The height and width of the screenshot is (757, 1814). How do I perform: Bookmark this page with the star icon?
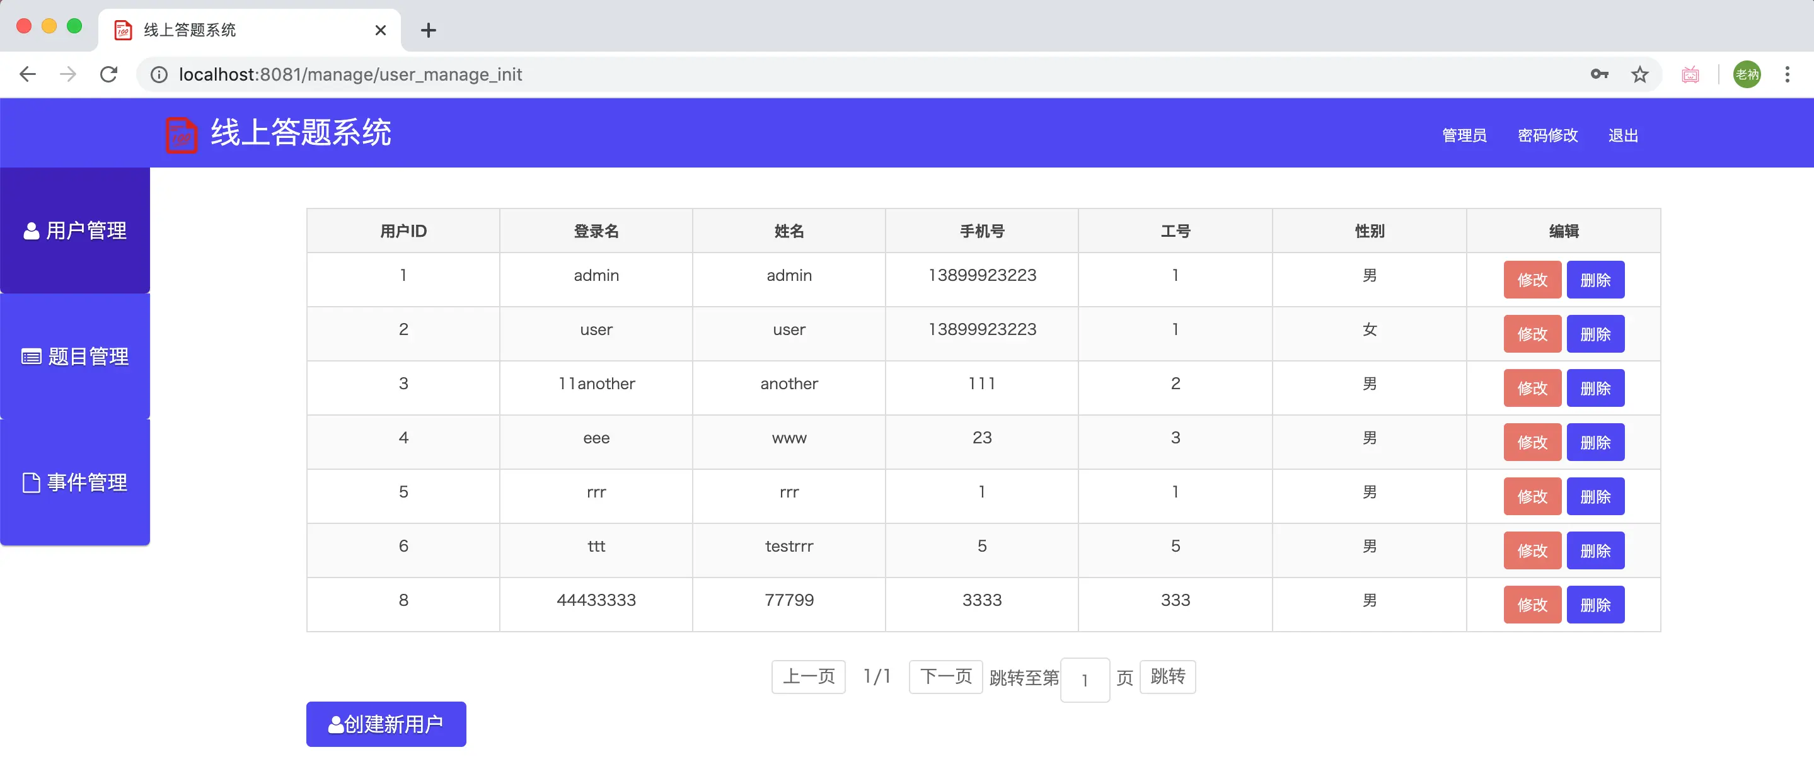click(x=1639, y=74)
